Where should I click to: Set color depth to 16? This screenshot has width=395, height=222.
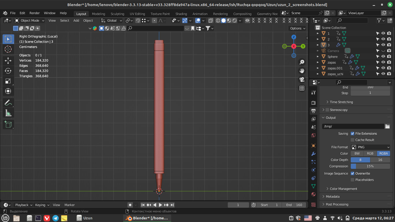pyautogui.click(x=380, y=160)
